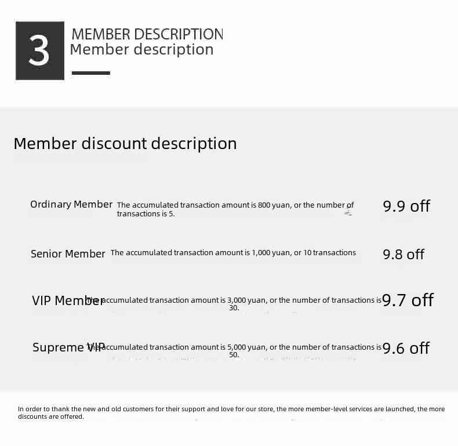Click the 'discounts are offered.' closing line
This screenshot has width=458, height=446.
pyautogui.click(x=51, y=416)
